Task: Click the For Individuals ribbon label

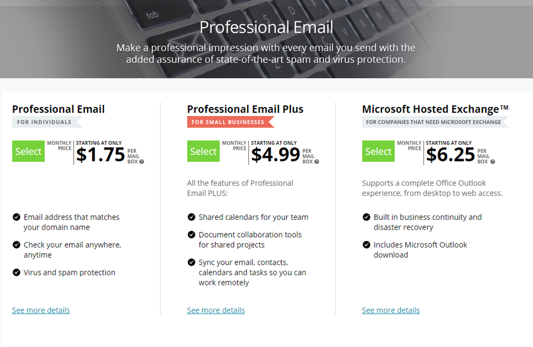Action: click(47, 122)
